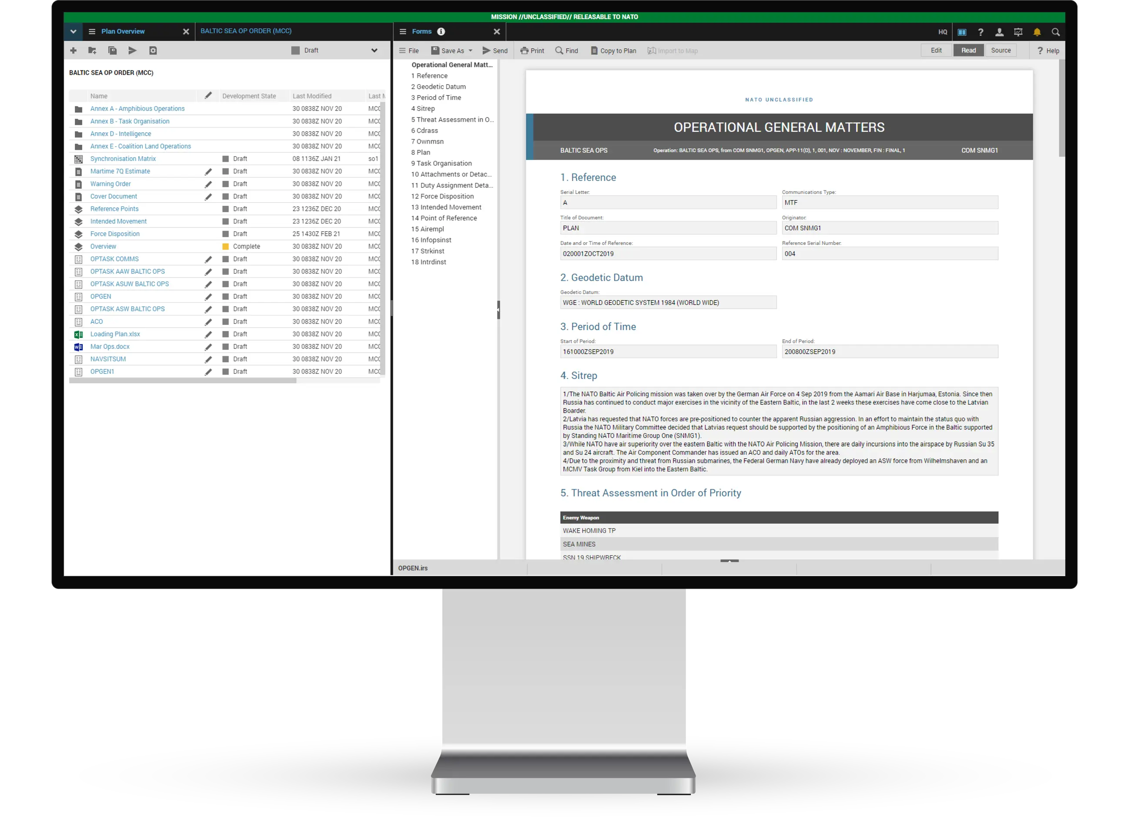Click Copy to Plan
The width and height of the screenshot is (1131, 823).
point(613,50)
